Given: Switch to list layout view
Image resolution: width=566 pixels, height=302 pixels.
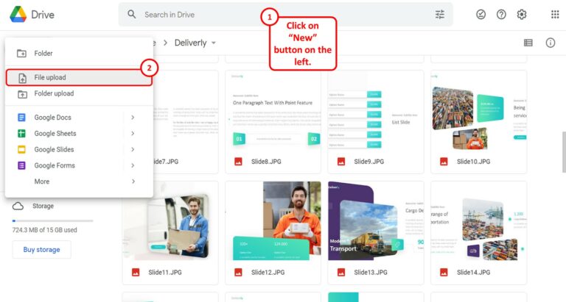Looking at the screenshot, I should point(528,43).
